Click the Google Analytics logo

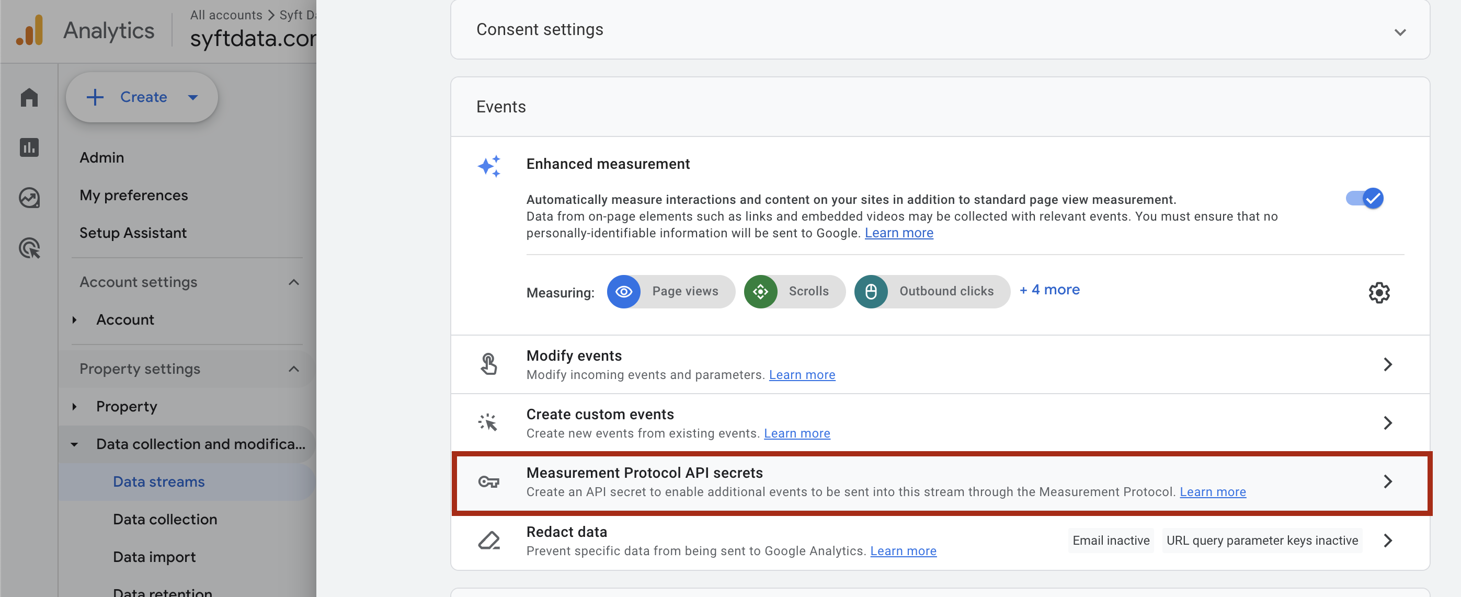[x=30, y=30]
